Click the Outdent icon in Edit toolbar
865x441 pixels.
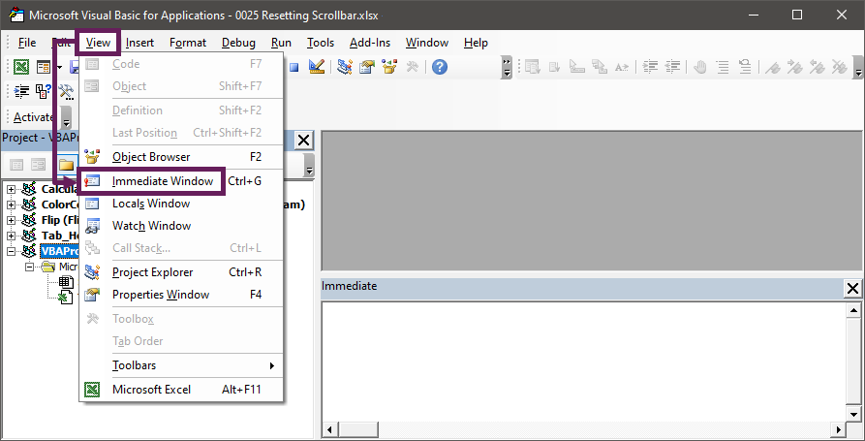click(x=672, y=67)
